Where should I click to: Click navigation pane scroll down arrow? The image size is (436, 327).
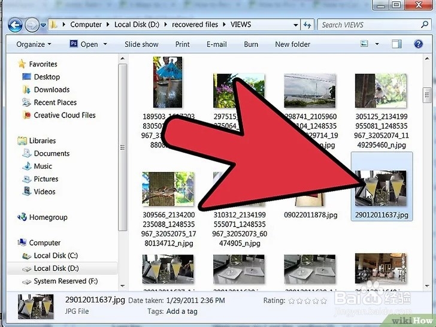click(x=123, y=286)
